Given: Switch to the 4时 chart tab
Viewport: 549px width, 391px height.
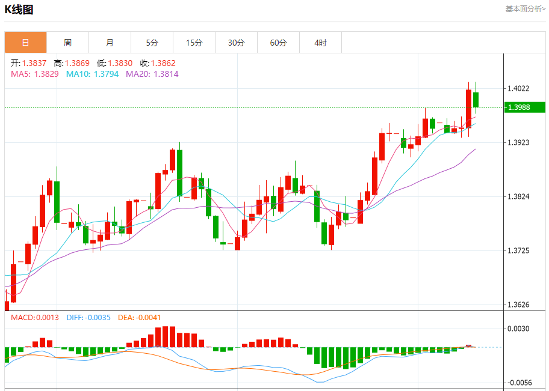Looking at the screenshot, I should tap(320, 43).
